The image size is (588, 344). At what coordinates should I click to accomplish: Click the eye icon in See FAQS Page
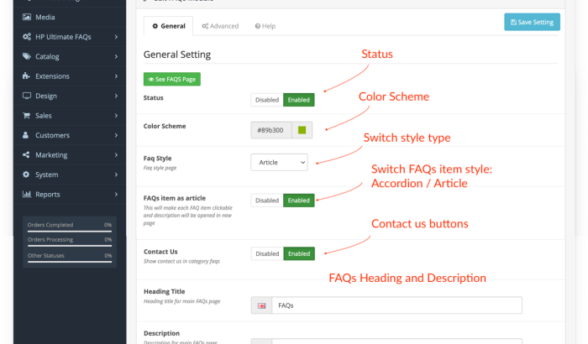click(x=151, y=80)
